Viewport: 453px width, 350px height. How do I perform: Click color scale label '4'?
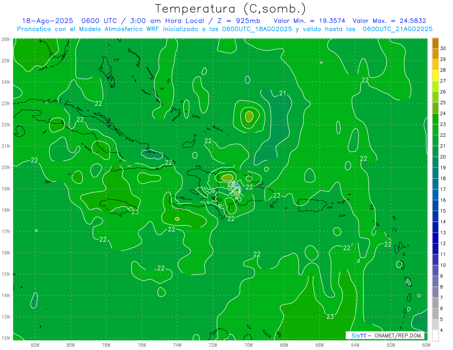pos(442,330)
